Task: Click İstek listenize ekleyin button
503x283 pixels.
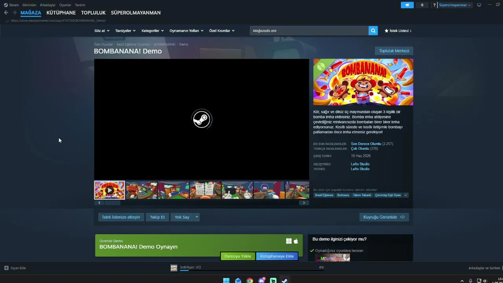Action: click(x=121, y=217)
